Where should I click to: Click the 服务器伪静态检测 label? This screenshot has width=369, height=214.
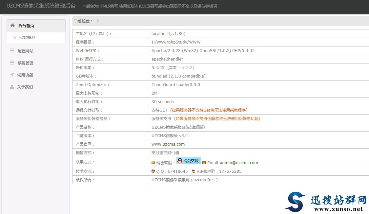click(x=93, y=118)
